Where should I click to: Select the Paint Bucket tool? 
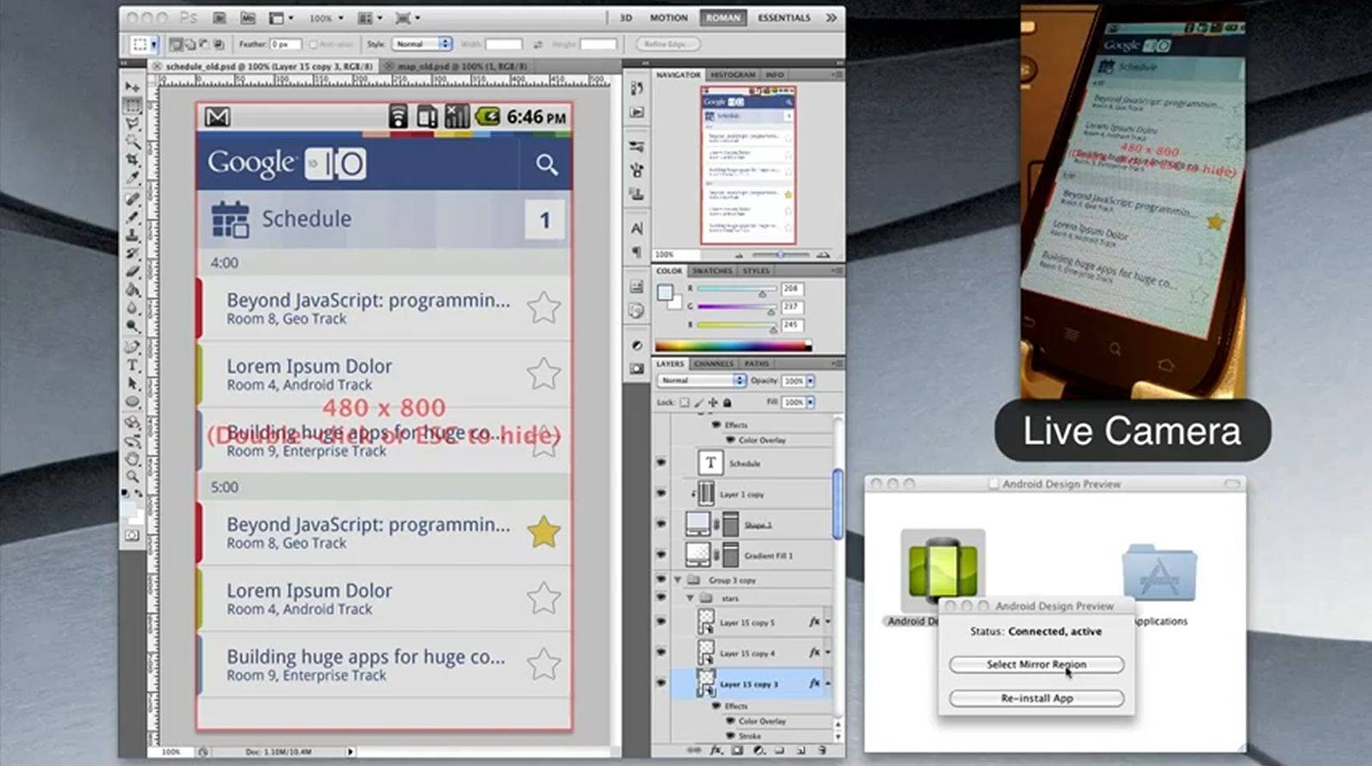pos(132,289)
